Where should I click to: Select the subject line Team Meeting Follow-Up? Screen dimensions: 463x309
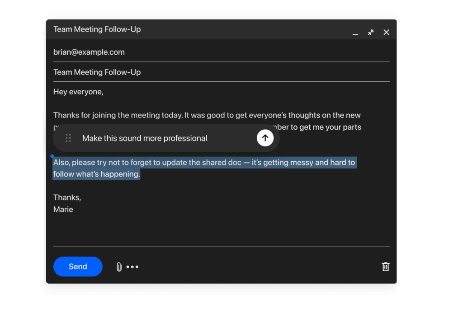click(x=97, y=72)
